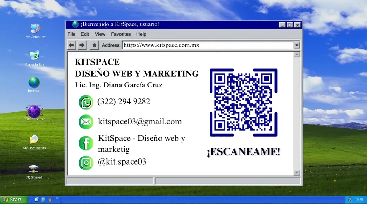
Task: Click the WhatsApp icon next to the phone number
Action: pyautogui.click(x=86, y=102)
